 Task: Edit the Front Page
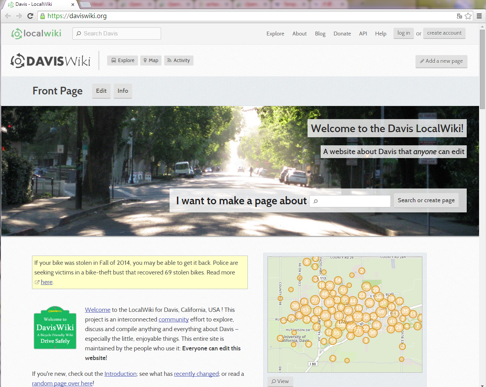point(101,91)
